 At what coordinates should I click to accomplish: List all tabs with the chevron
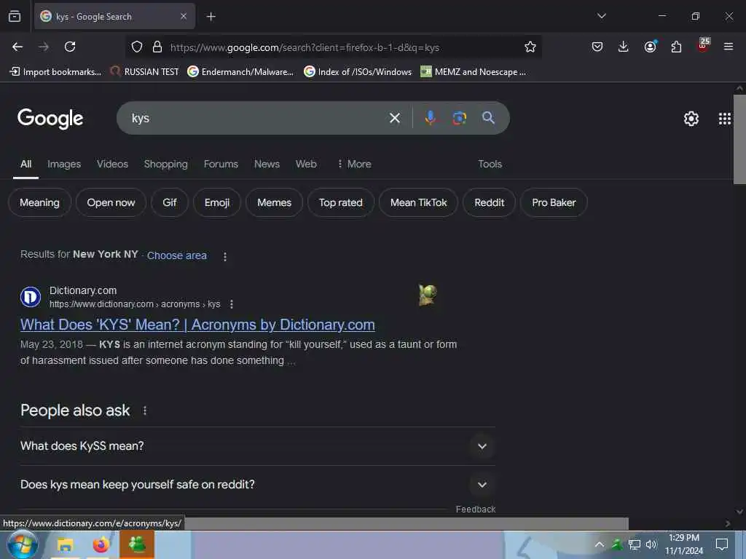tap(601, 16)
